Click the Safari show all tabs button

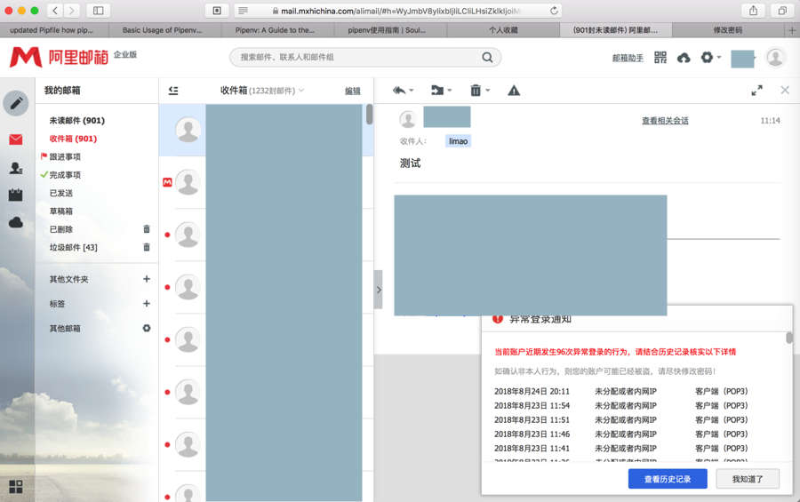click(x=782, y=10)
